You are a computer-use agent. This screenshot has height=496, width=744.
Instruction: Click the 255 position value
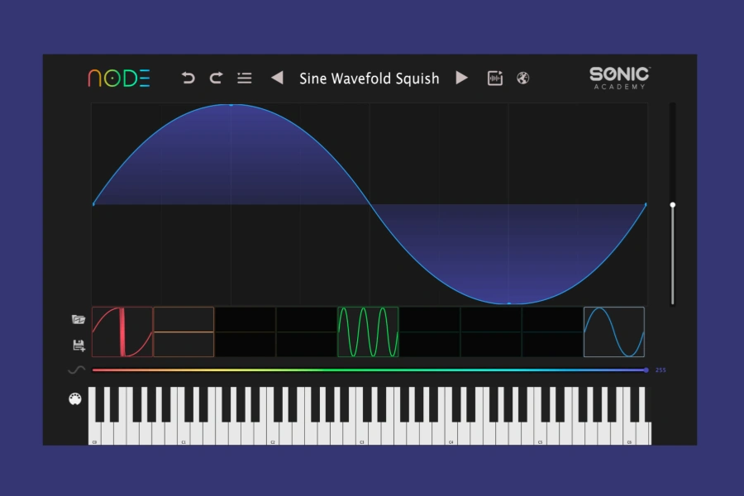(661, 370)
